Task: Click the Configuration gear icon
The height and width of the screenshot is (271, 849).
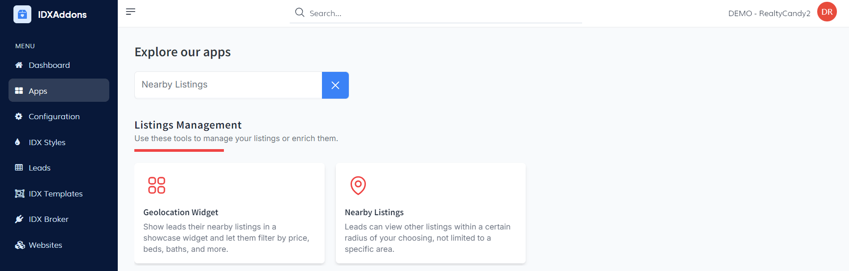Action: 19,117
